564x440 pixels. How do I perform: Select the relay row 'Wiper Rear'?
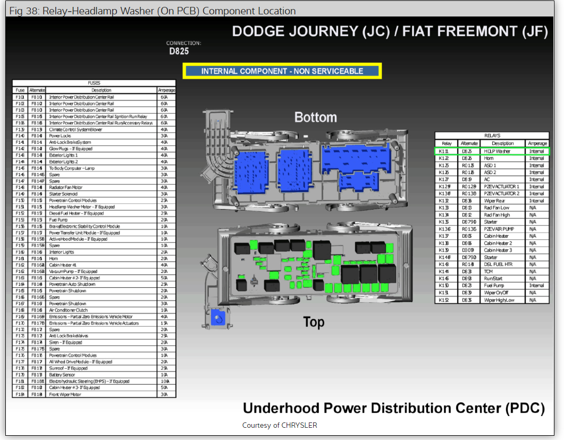[492, 201]
